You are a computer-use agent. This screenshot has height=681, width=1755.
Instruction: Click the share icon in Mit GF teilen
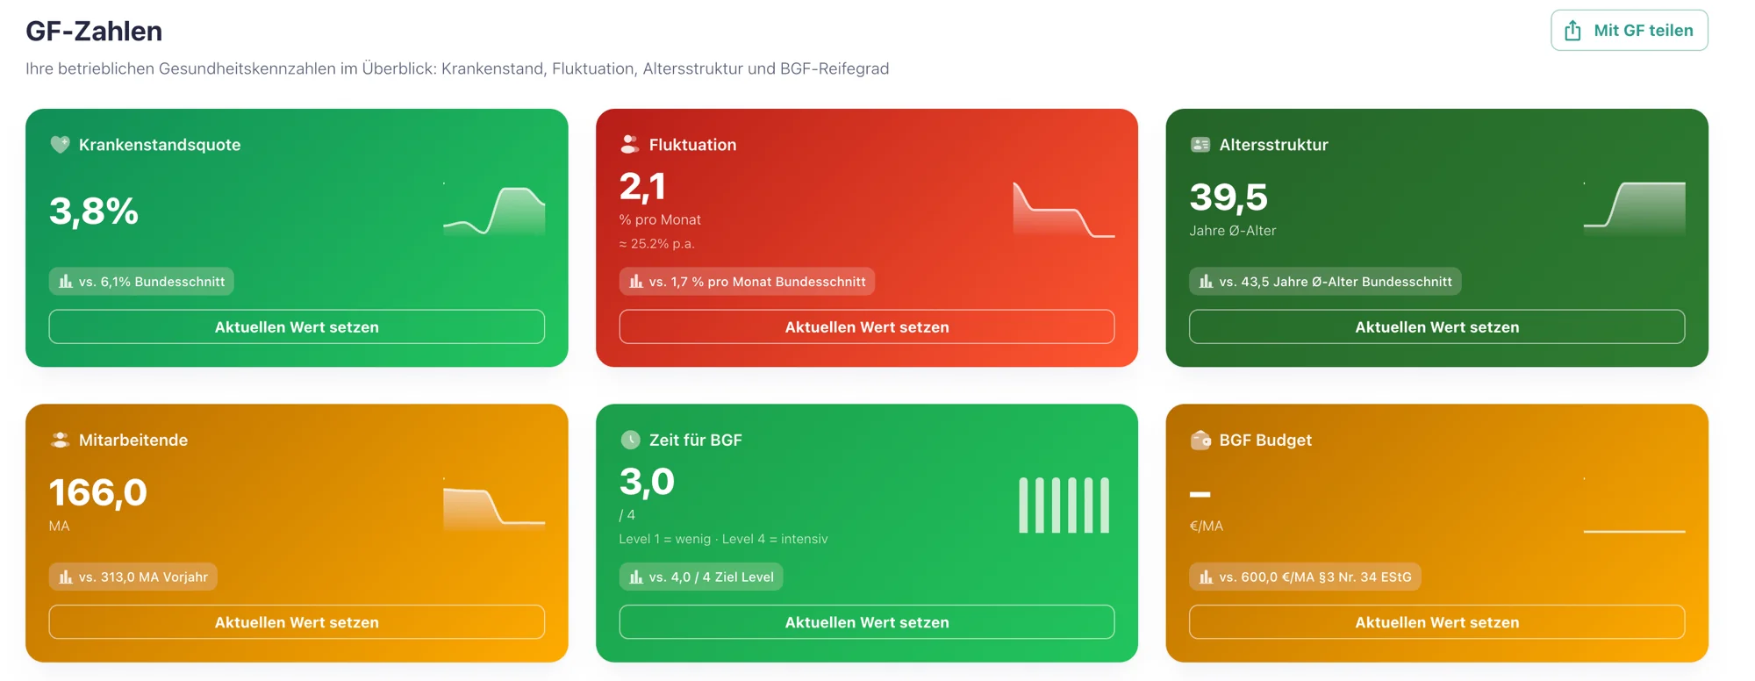(1572, 31)
